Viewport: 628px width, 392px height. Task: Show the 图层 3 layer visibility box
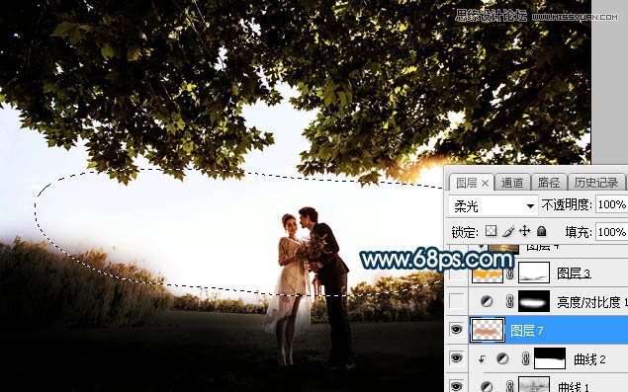[x=457, y=274]
